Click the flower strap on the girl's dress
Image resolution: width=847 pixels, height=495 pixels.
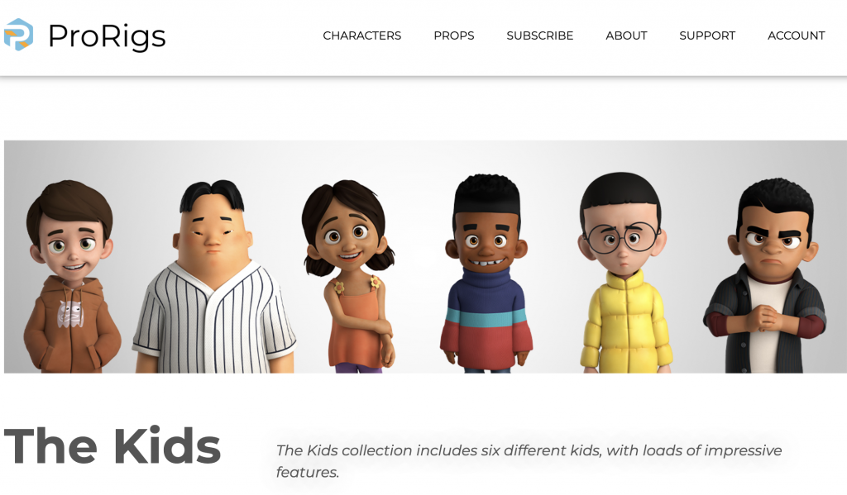click(338, 287)
